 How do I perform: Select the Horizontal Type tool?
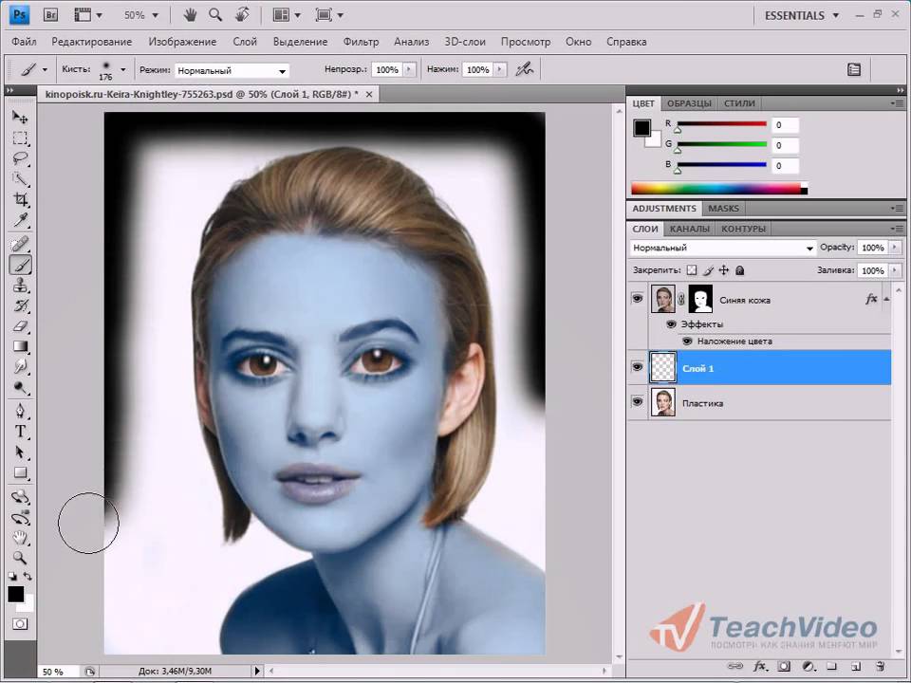20,432
